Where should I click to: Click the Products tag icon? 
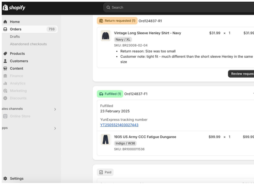[x=5, y=53]
